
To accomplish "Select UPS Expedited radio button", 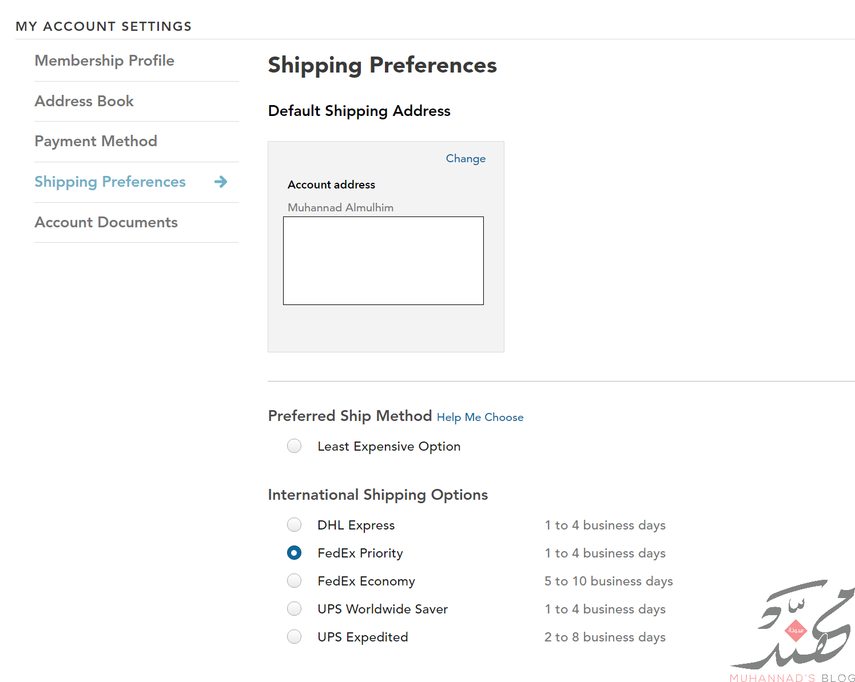I will pos(294,637).
